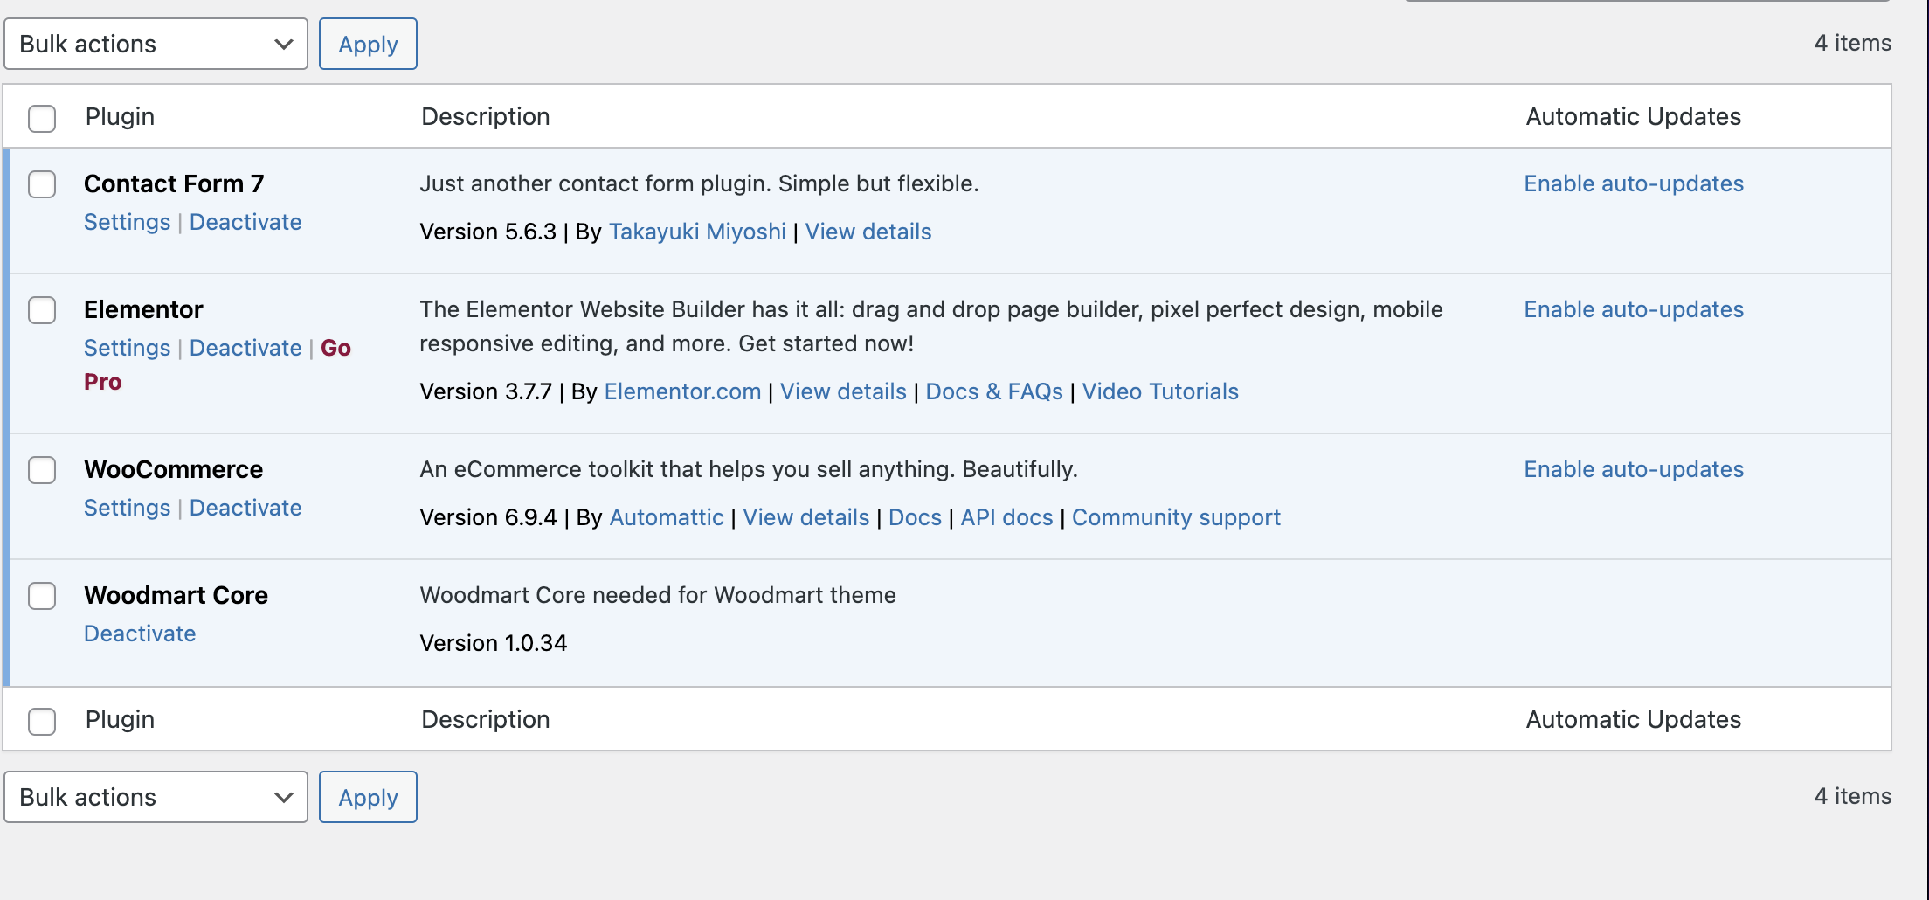Image resolution: width=1929 pixels, height=900 pixels.
Task: Check the Contact Form 7 plugin checkbox
Action: [42, 184]
